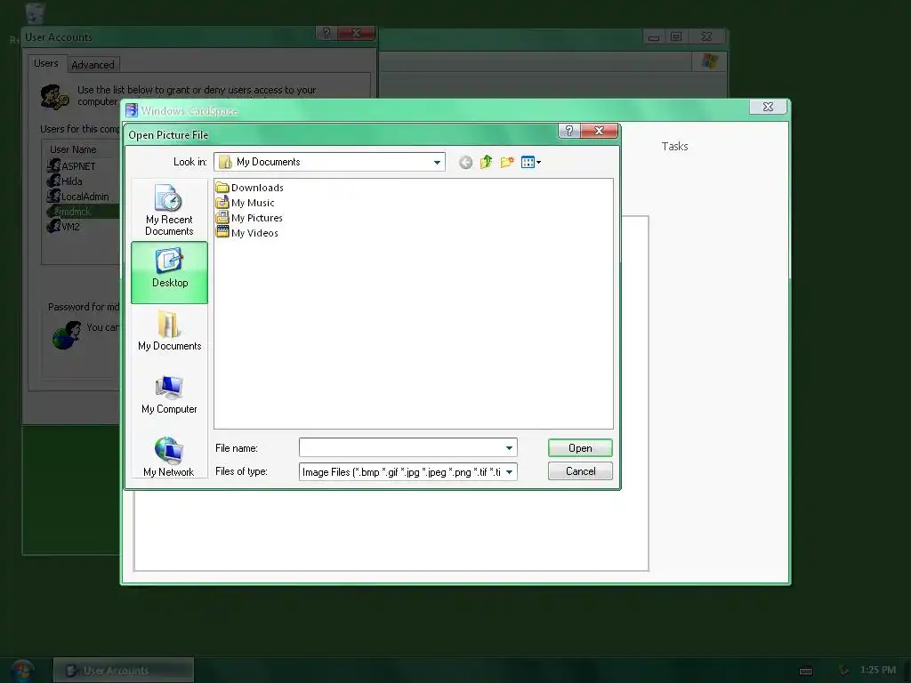
Task: Open My Computer in the places bar
Action: pos(169,395)
